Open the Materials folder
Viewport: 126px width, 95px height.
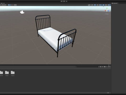point(1,73)
